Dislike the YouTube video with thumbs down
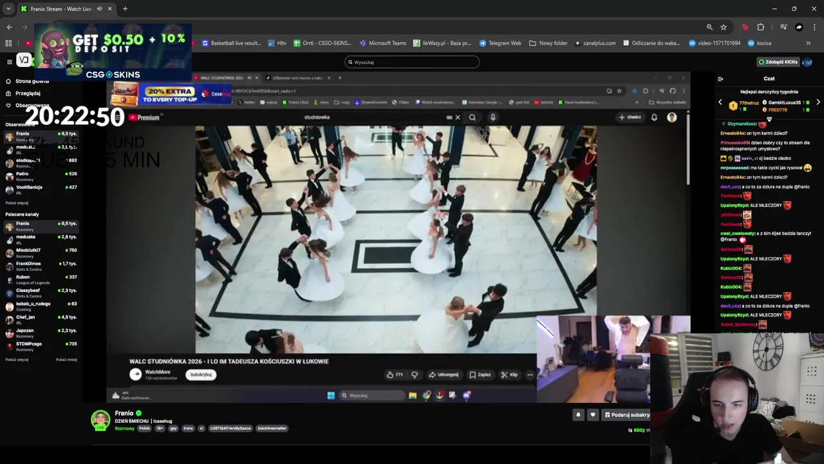The height and width of the screenshot is (464, 824). (x=415, y=374)
